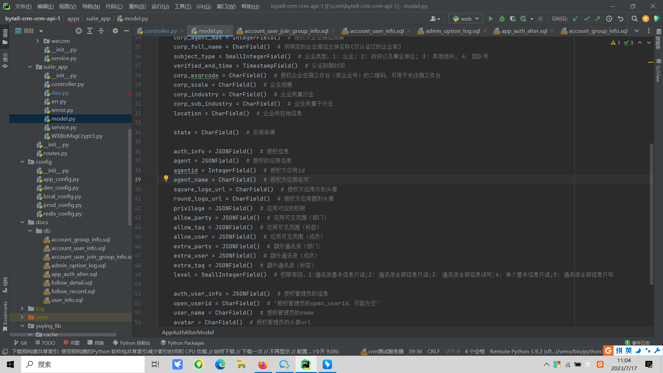The image size is (663, 373).
Task: Locate current file in project tree
Action: click(79, 31)
